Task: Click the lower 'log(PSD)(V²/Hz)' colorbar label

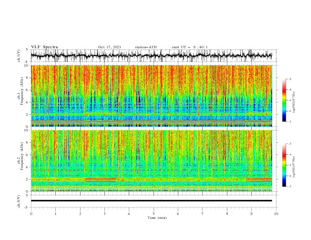Action: 294,167
